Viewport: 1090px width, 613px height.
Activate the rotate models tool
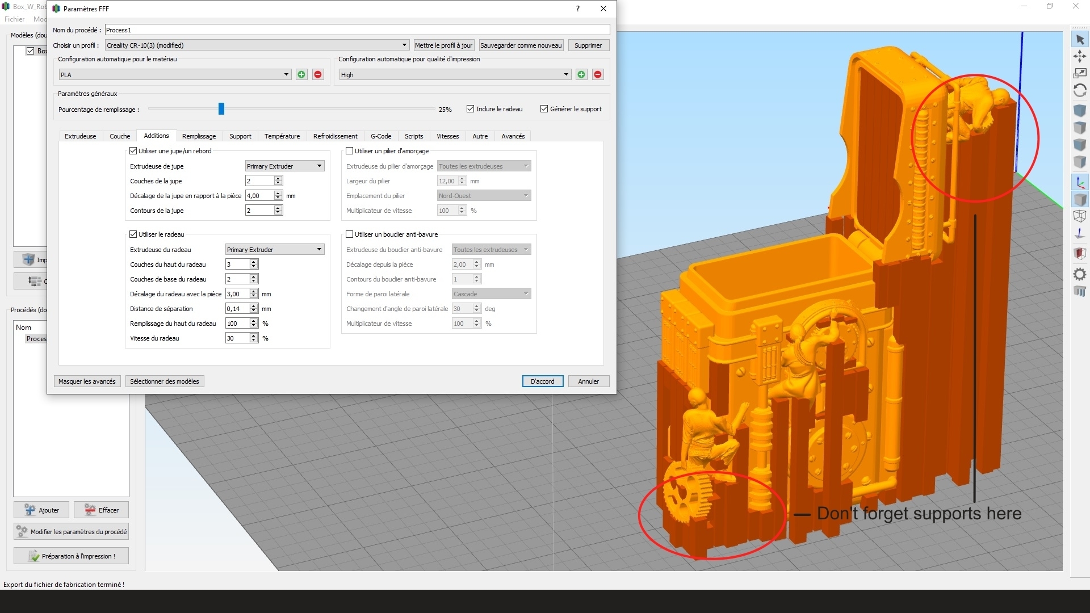(x=1079, y=90)
